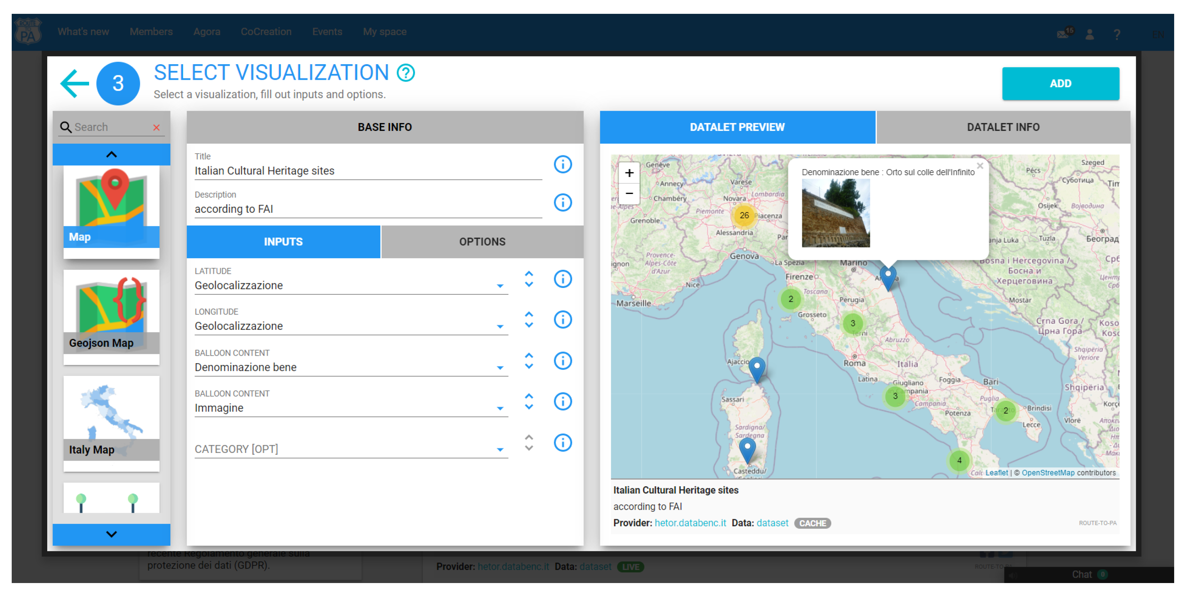Screen dimensions: 1188x599
Task: Open the Datalet Info tab
Action: click(1003, 127)
